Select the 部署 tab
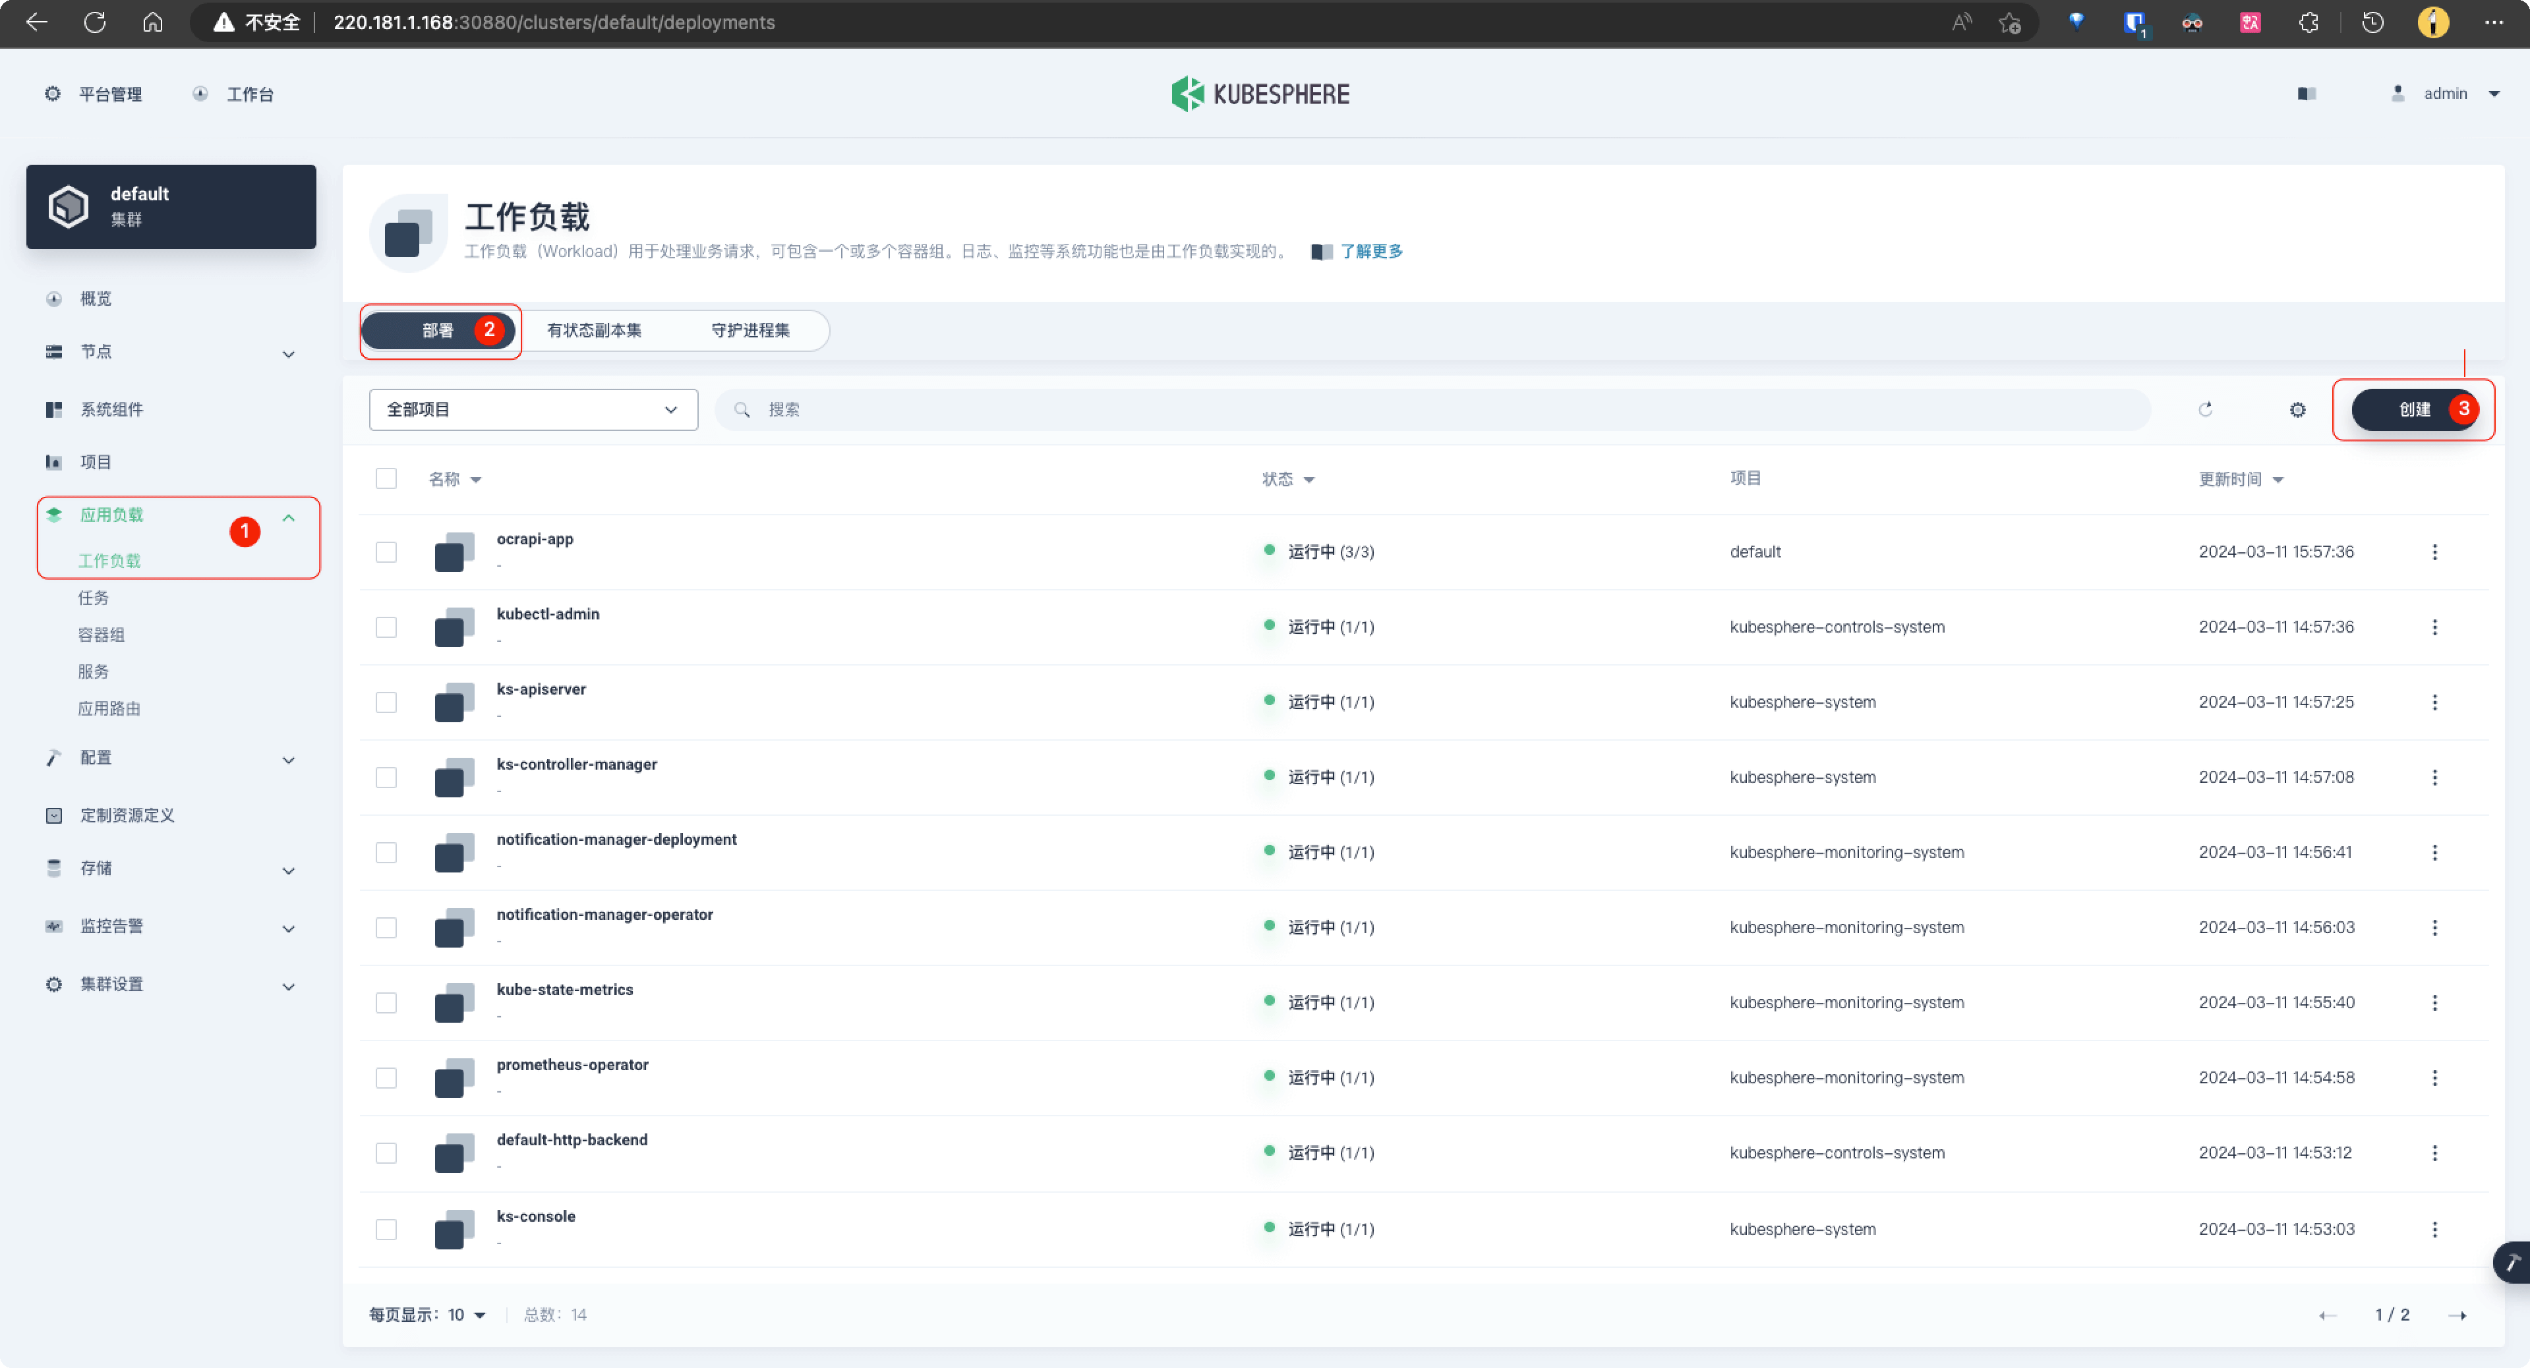 coord(438,330)
